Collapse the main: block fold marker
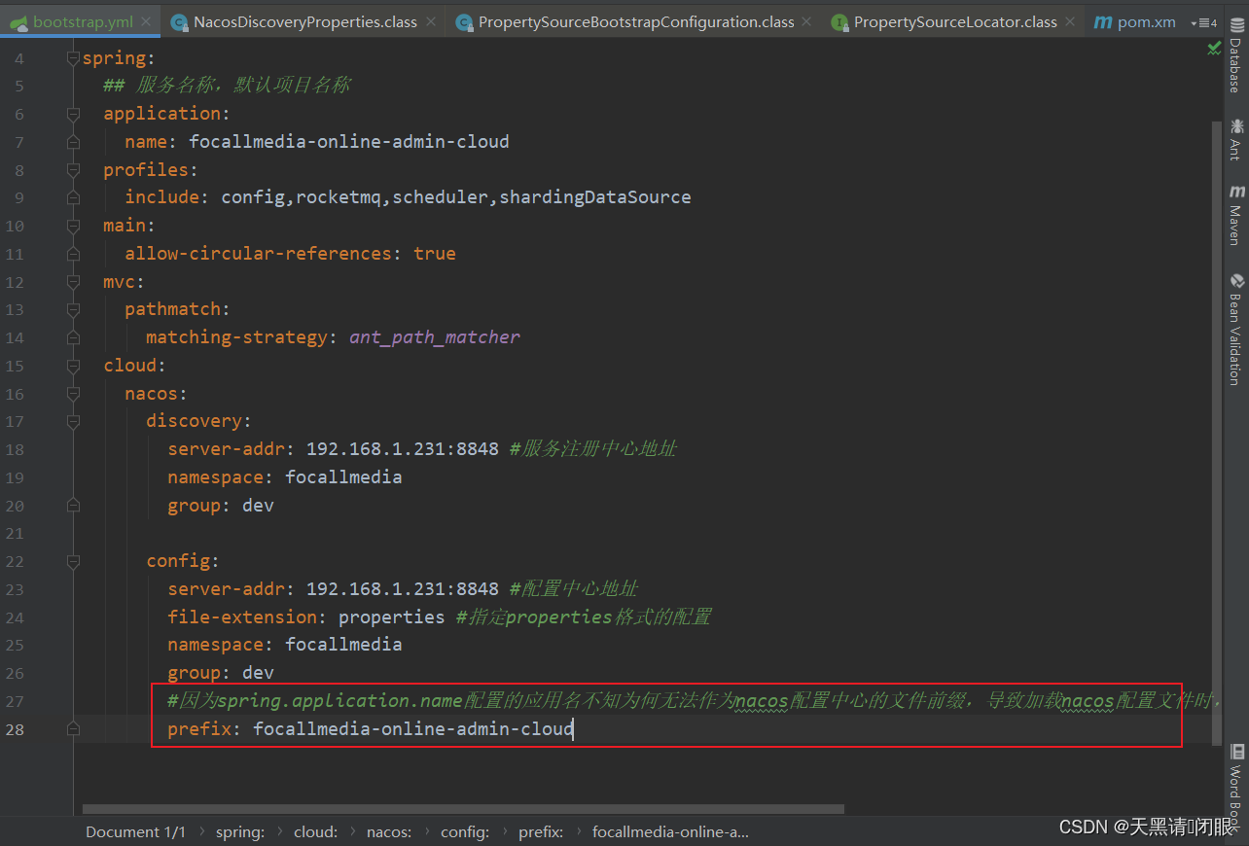 pos(73,226)
